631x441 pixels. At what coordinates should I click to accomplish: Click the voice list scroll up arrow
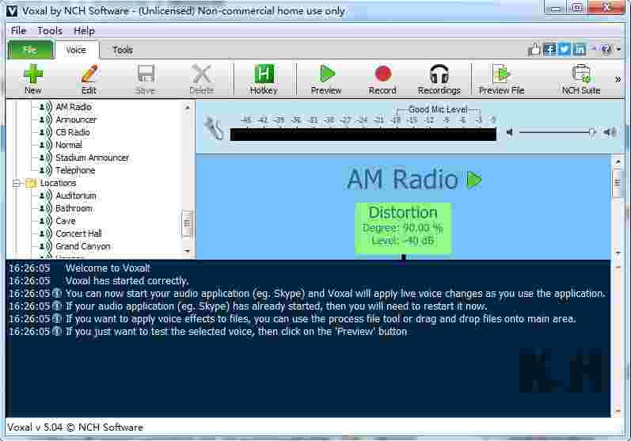187,108
